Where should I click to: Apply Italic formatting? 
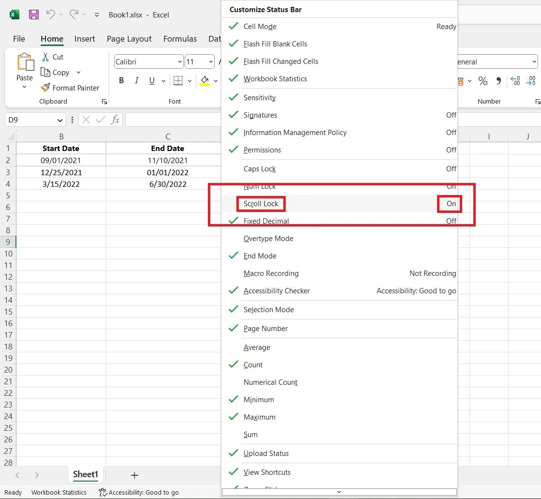[137, 80]
